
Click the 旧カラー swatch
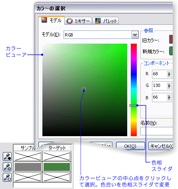click(171, 39)
